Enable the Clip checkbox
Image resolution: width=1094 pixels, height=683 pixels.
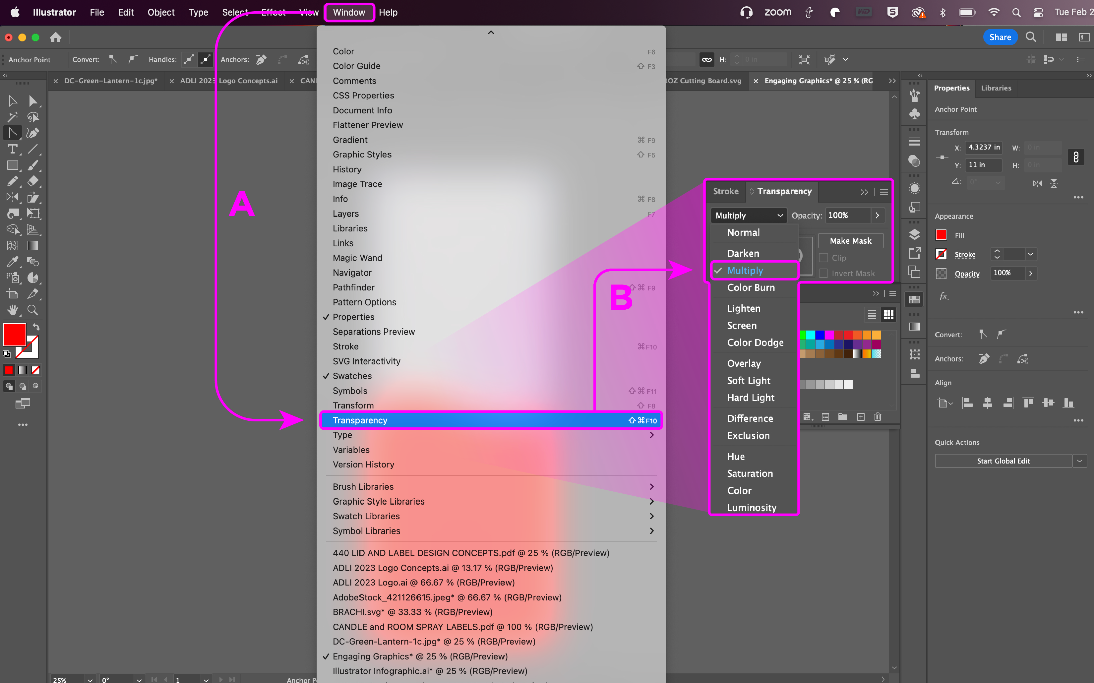pyautogui.click(x=823, y=258)
